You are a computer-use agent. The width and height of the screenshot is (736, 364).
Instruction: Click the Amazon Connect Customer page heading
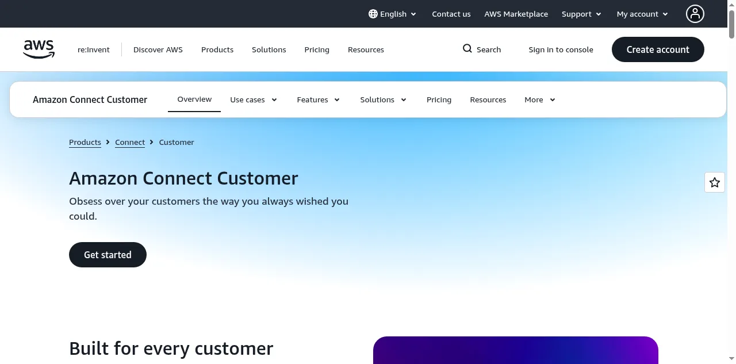(183, 178)
